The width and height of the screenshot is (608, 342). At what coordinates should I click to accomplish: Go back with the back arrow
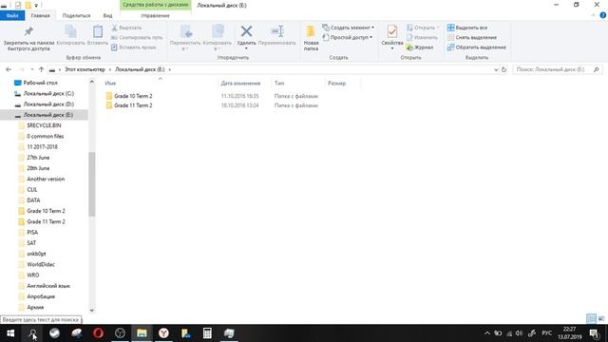(x=9, y=69)
